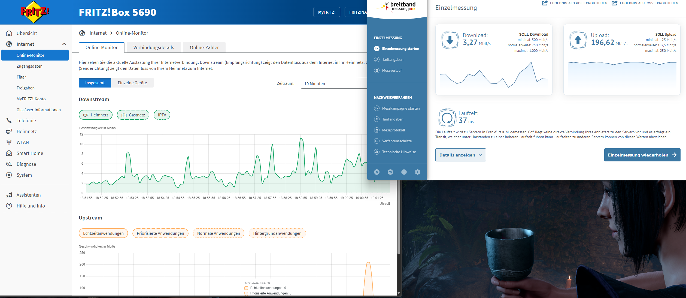
Task: Click the info icon in the breitbandmessung footer
Action: point(404,172)
